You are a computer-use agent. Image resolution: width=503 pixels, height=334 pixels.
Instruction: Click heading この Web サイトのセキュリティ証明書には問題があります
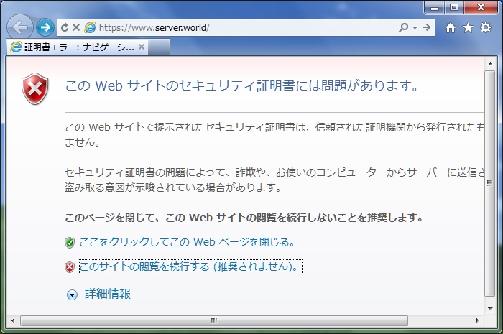tap(242, 85)
